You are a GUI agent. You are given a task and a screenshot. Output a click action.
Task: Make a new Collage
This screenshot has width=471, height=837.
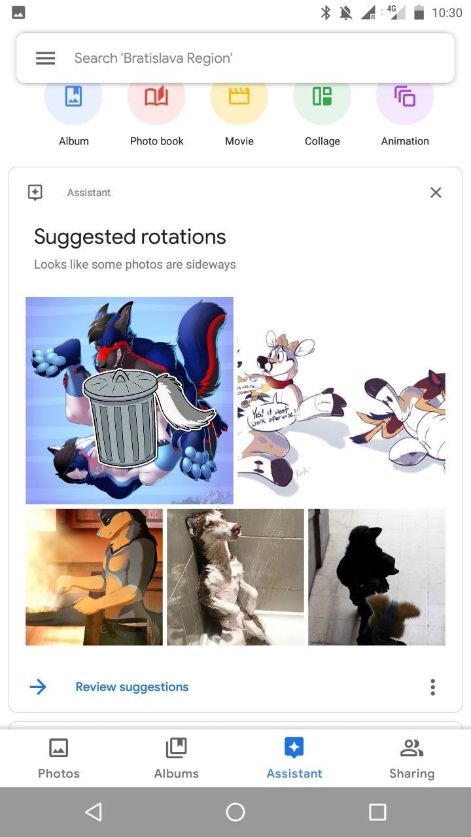(322, 98)
